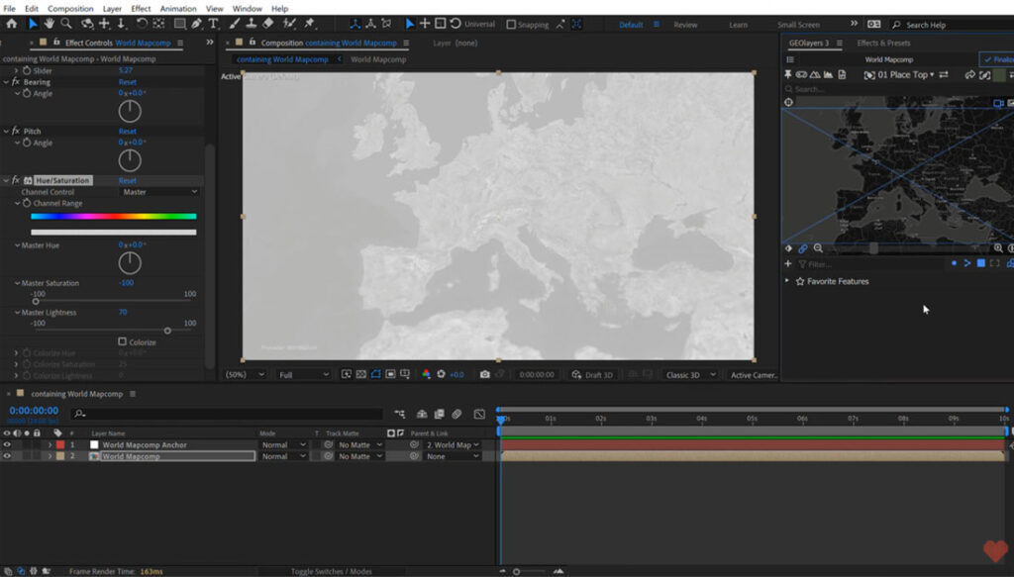This screenshot has height=577, width=1014.
Task: Toggle Master Saturation stopwatch expander
Action: click(x=18, y=283)
